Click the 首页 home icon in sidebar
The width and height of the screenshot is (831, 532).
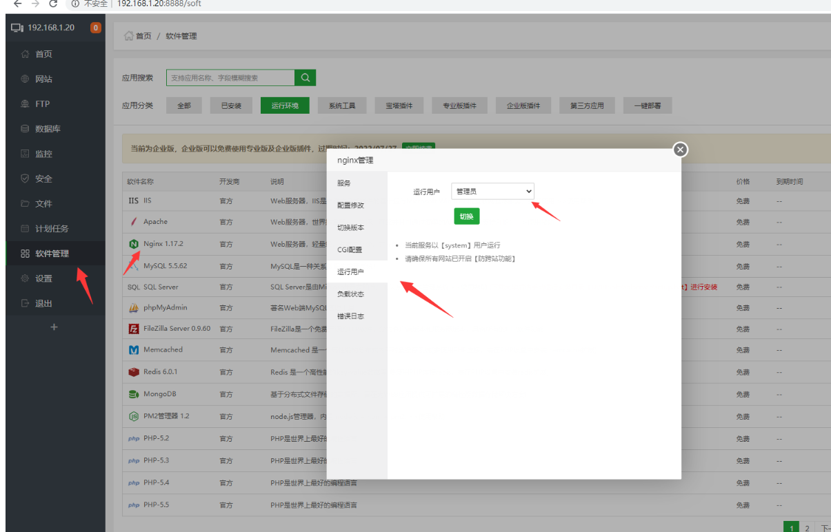click(x=26, y=54)
